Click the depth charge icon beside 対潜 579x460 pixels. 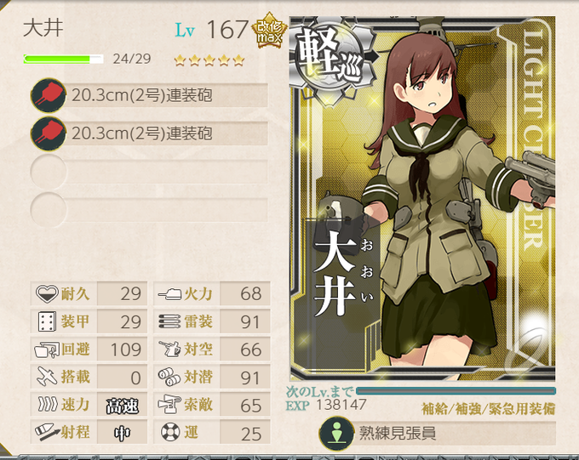point(169,377)
